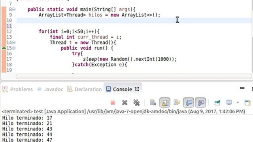This screenshot has height=142, width=253.
Task: Switch to the Problems tab
Action: 17,89
